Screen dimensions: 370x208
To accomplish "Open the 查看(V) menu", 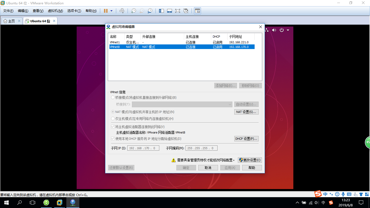I will click(38, 11).
